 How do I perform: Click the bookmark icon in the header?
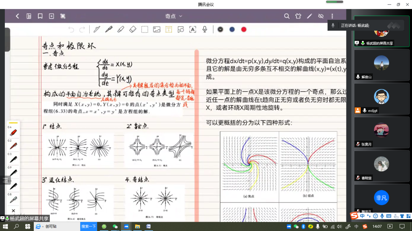(x=40, y=16)
